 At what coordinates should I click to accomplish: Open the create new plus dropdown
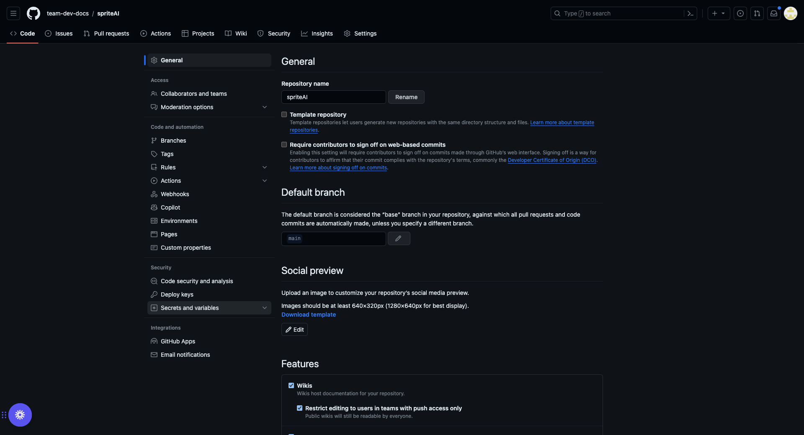(x=719, y=13)
